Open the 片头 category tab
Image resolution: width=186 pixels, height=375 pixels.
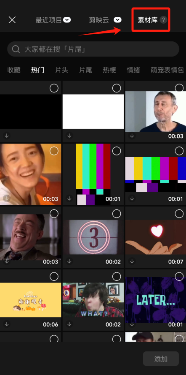point(61,70)
